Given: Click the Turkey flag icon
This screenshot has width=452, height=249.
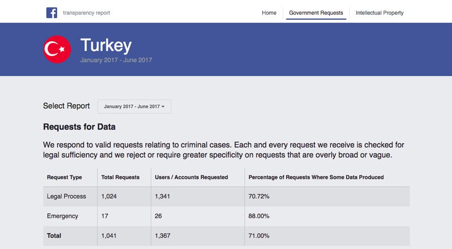Looking at the screenshot, I should click(x=57, y=49).
